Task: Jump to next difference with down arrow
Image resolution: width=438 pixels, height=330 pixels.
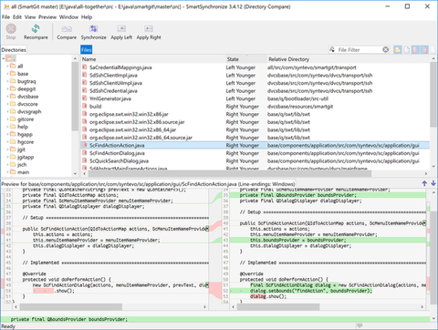Action: click(x=433, y=183)
